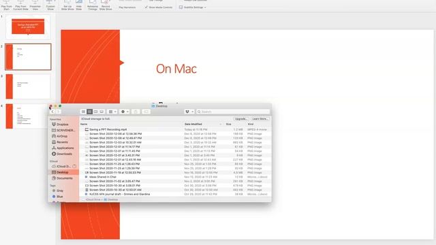Open Recents in Finder sidebar
The height and width of the screenshot is (245, 436).
[60, 142]
